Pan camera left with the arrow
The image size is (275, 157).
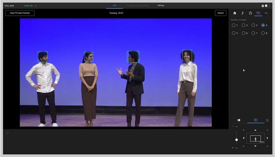tap(244, 138)
